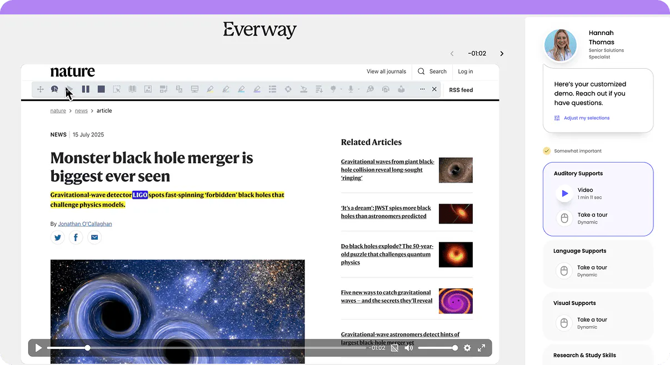Screen dimensions: 670x365
Task: Open 'Gravitational waves from giant black-hole collision' article
Action: 388,170
